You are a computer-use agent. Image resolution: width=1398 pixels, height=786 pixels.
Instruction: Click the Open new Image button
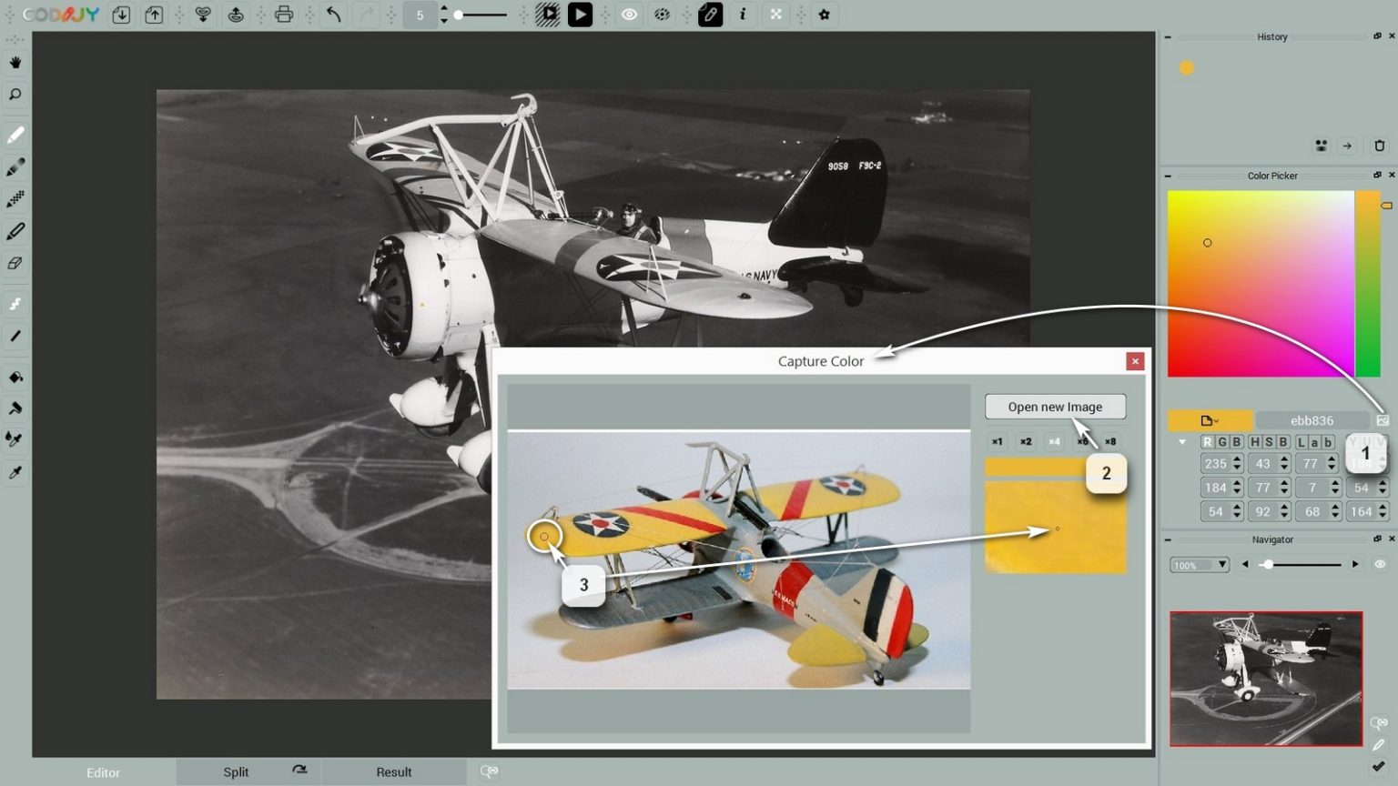(x=1055, y=407)
